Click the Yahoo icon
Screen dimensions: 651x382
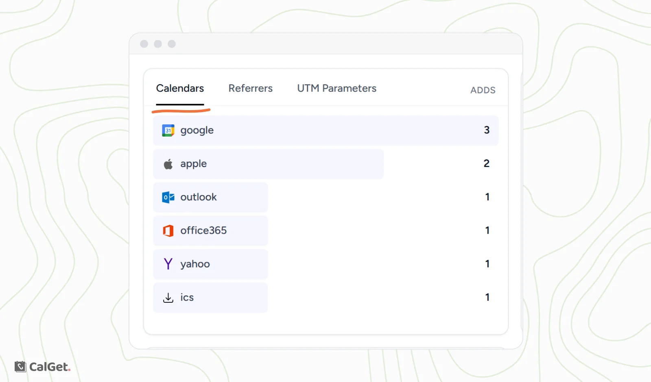coord(168,264)
